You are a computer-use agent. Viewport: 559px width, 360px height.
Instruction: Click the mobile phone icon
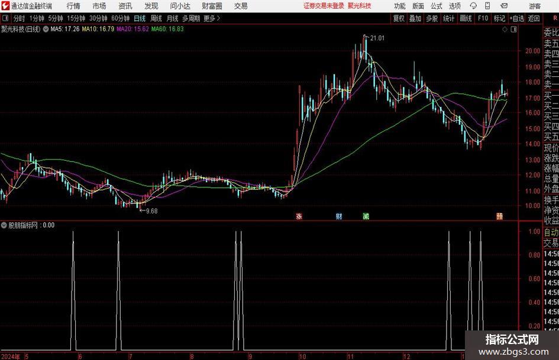[487, 6]
